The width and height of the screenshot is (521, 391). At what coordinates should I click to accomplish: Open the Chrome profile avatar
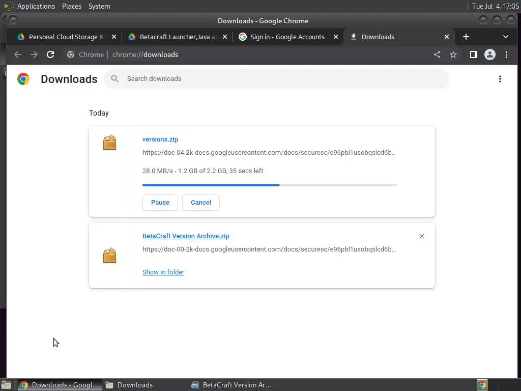(490, 54)
